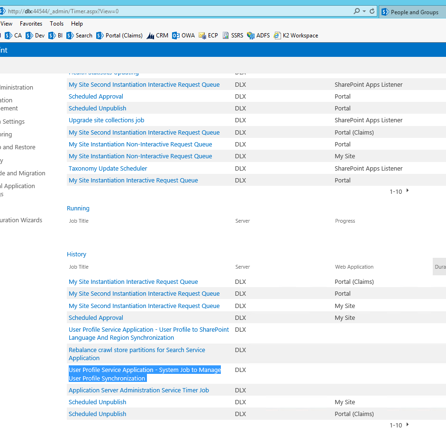The image size is (446, 435).
Task: Open the Favorites menu
Action: (x=31, y=24)
